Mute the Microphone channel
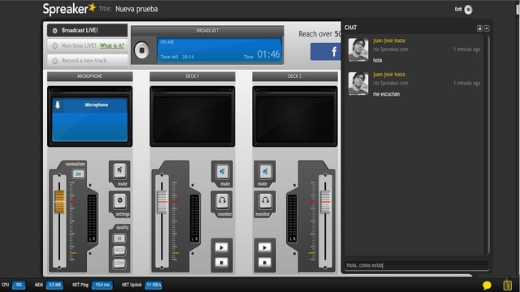The height and width of the screenshot is (292, 520). [119, 171]
